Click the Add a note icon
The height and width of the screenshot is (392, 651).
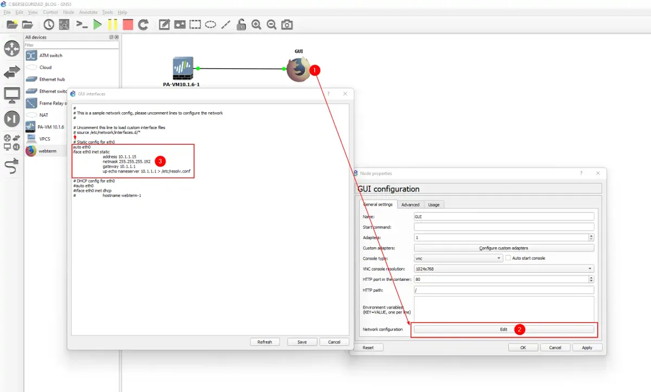click(x=164, y=24)
